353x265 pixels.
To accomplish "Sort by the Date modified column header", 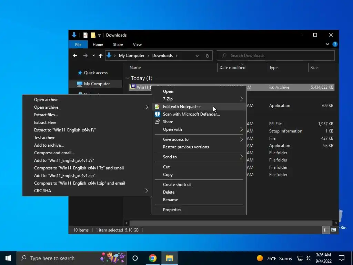I will tap(242, 68).
